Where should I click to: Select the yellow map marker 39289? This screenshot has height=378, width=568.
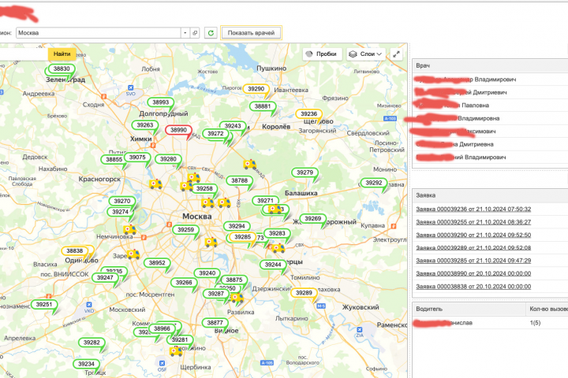point(304,293)
